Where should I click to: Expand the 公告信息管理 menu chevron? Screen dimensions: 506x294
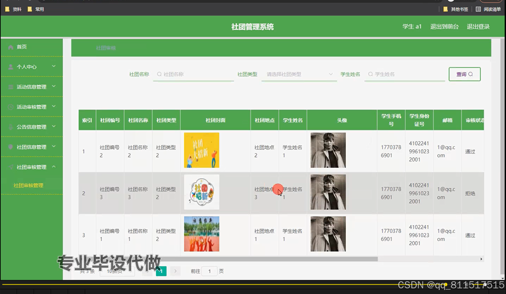[54, 126]
